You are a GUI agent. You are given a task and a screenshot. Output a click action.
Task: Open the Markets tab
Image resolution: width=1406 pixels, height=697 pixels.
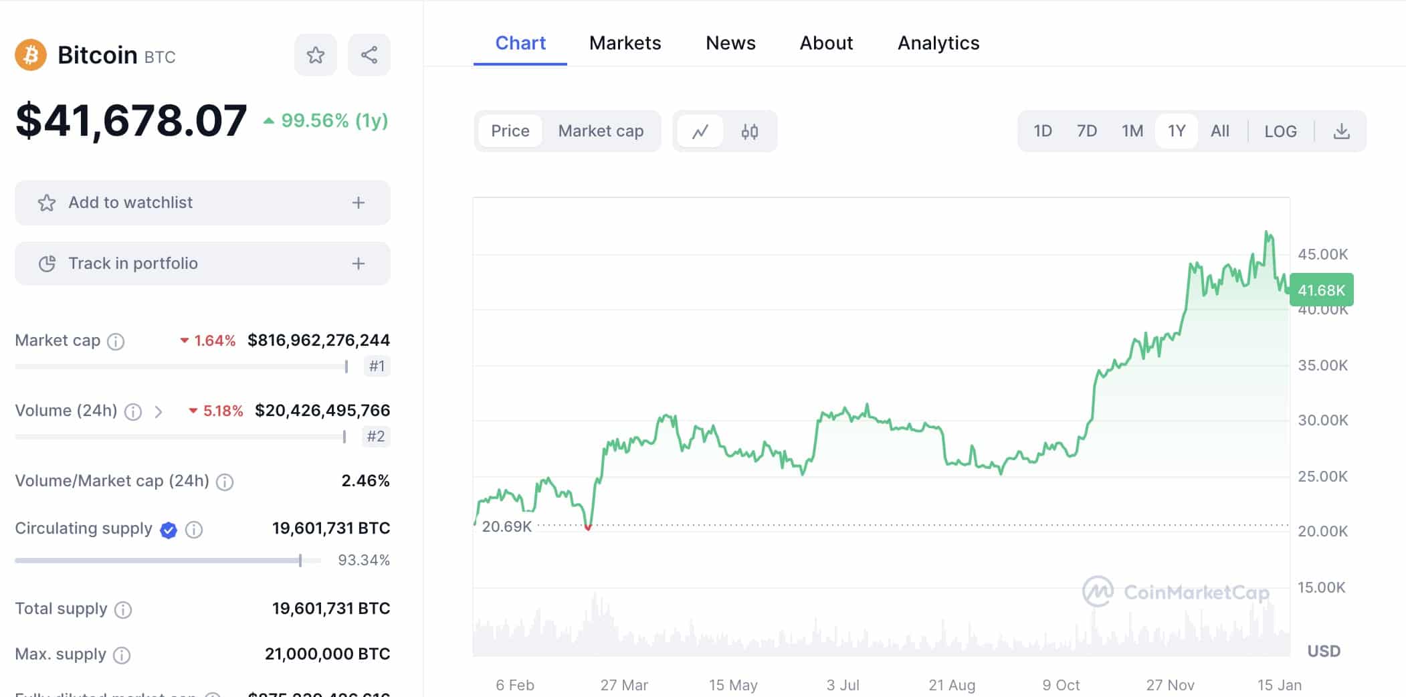625,43
